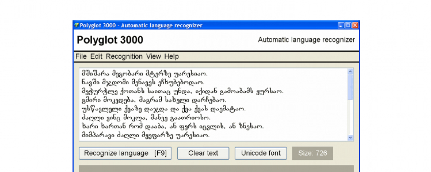Screen dimensions: 431x172
Task: Click the text area scrollbar down arrow
Action: pyautogui.click(x=351, y=138)
